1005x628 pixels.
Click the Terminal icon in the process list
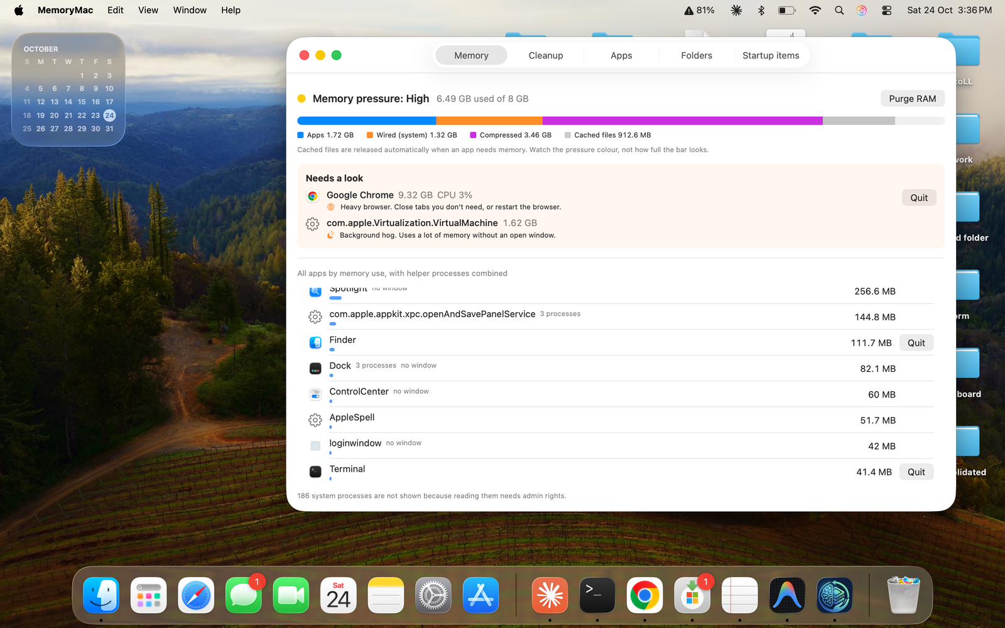click(x=315, y=472)
